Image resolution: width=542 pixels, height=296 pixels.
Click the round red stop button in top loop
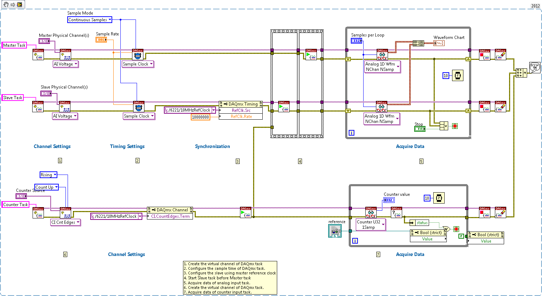455,126
